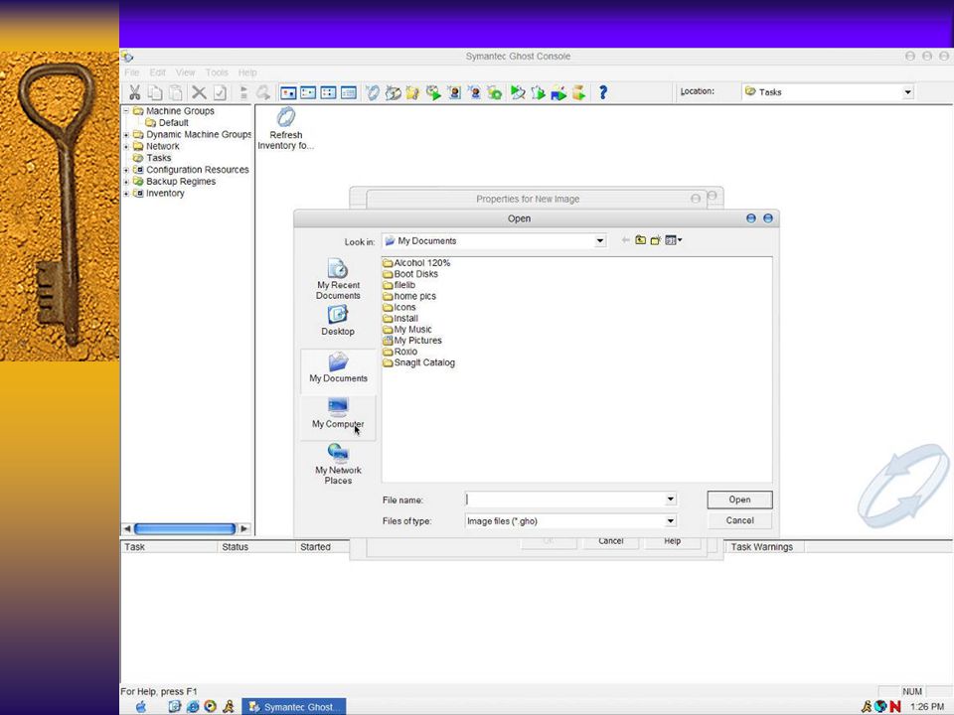Collapse the Machine Groups tree node
954x715 pixels.
coord(126,110)
